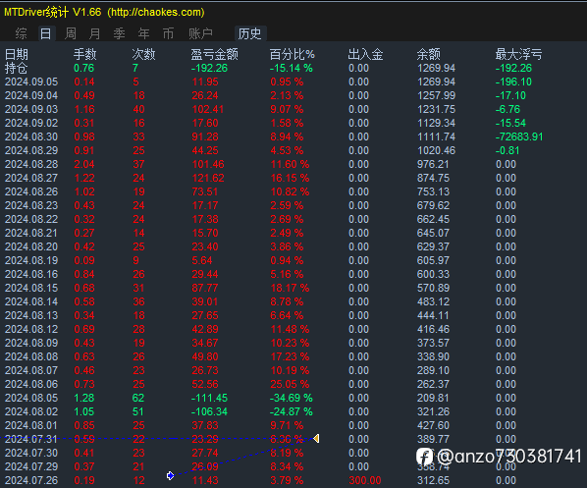This screenshot has width=587, height=488.
Task: Select date 2024.08.28 row
Action: pyautogui.click(x=31, y=164)
